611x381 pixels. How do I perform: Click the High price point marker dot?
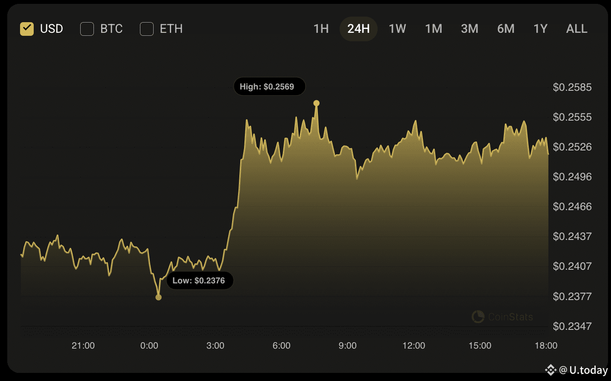pos(317,103)
